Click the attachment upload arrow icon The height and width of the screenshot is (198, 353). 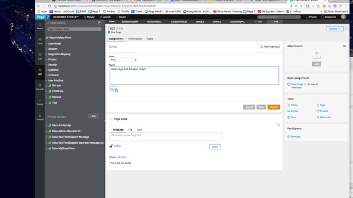tap(316, 55)
